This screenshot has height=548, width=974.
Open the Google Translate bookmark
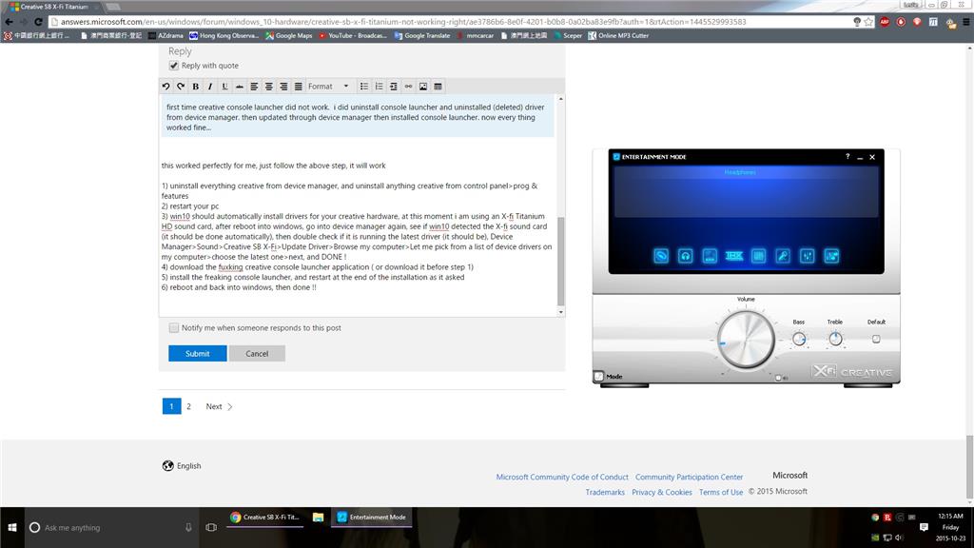421,35
